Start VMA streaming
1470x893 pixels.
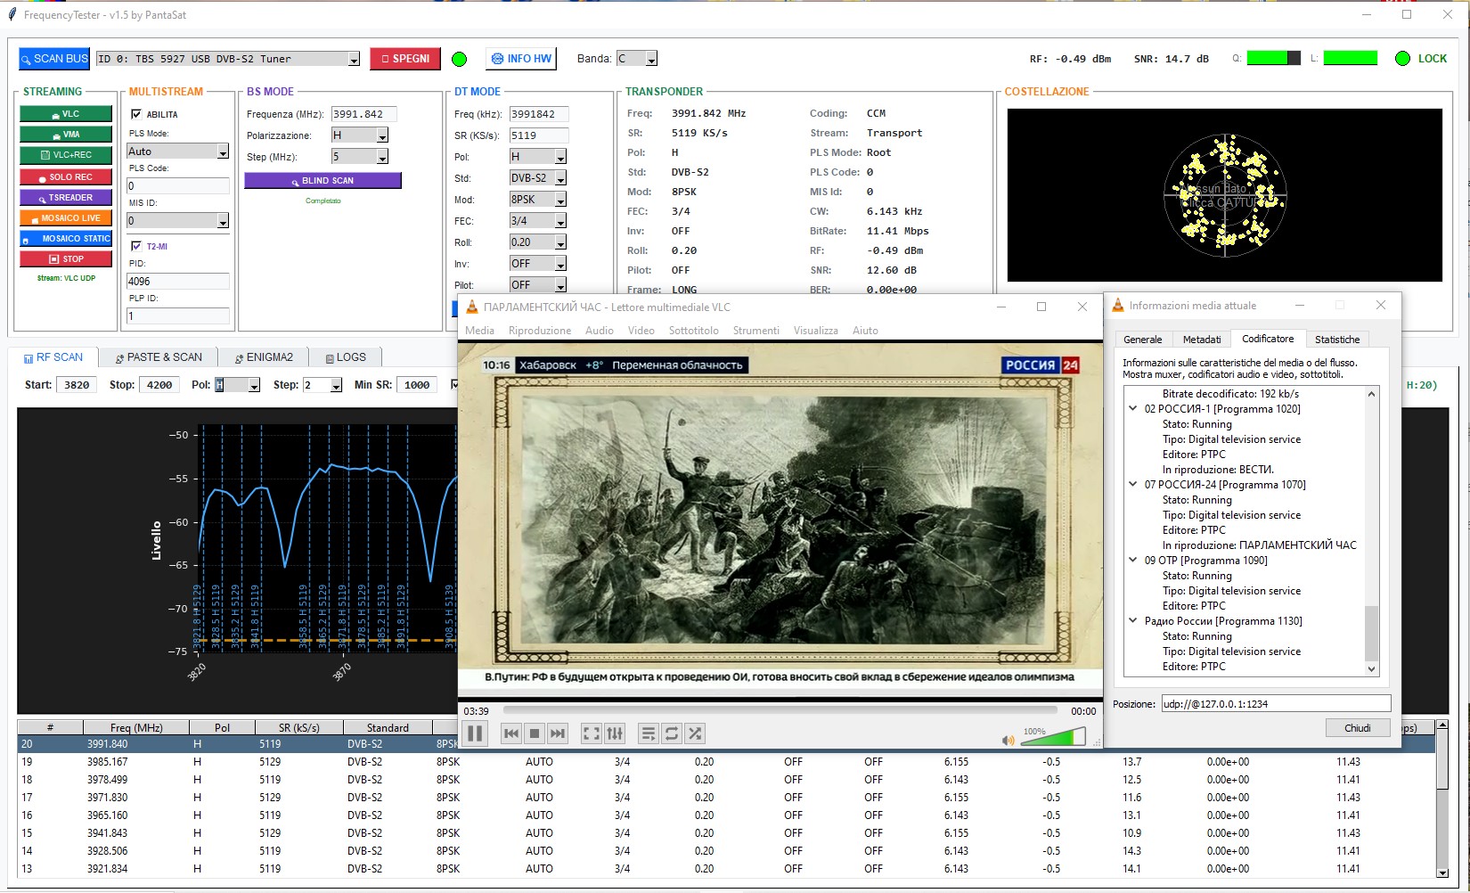(x=66, y=135)
